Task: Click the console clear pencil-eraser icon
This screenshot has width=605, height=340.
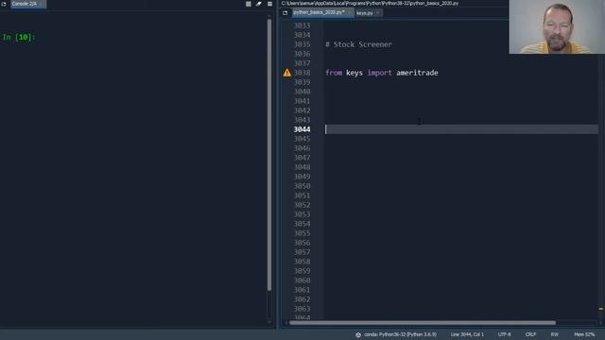Action: click(258, 4)
